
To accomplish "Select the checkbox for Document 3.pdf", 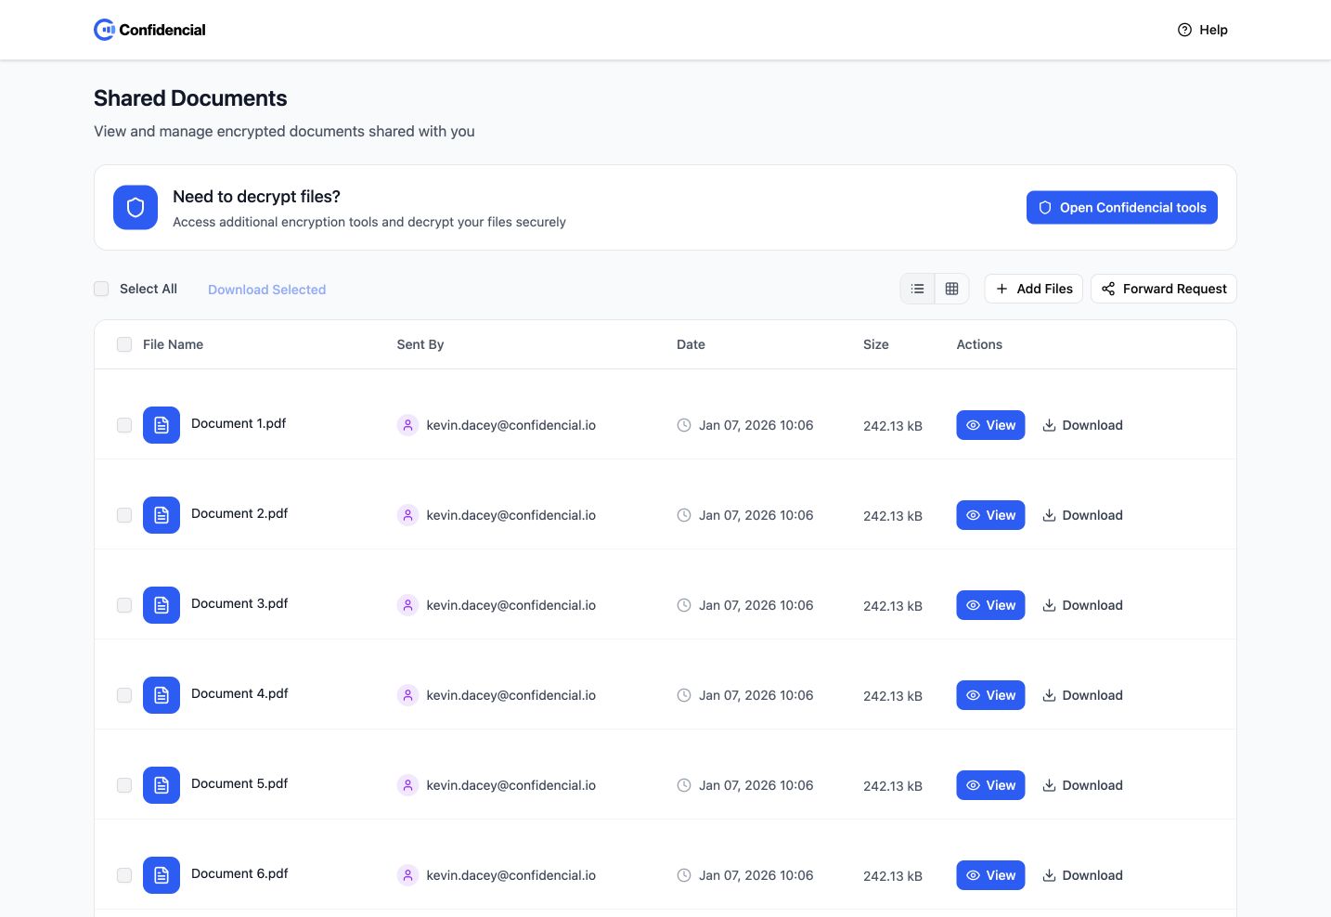I will pos(124,605).
